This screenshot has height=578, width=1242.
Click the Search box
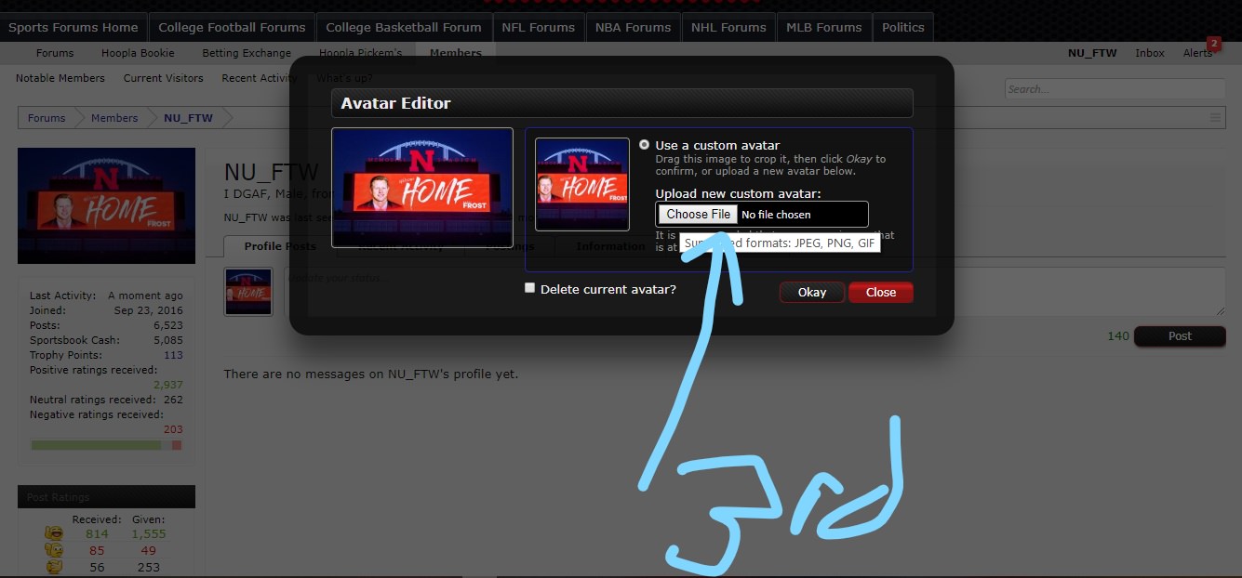pyautogui.click(x=1115, y=89)
